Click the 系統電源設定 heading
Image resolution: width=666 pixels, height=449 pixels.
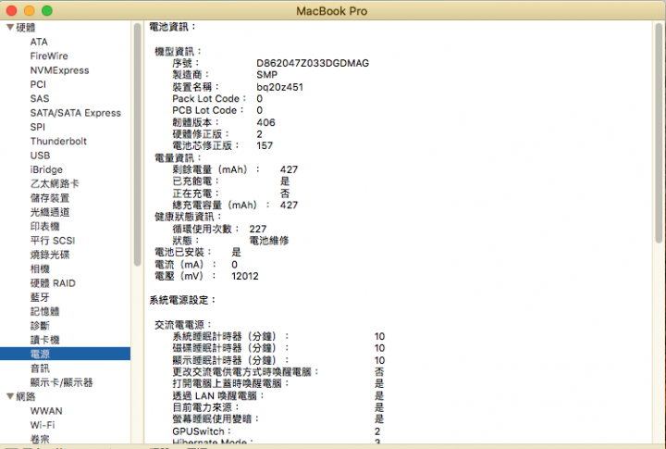click(182, 300)
